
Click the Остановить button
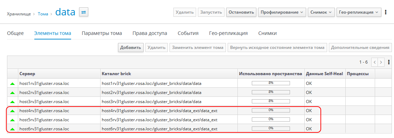pyautogui.click(x=241, y=12)
